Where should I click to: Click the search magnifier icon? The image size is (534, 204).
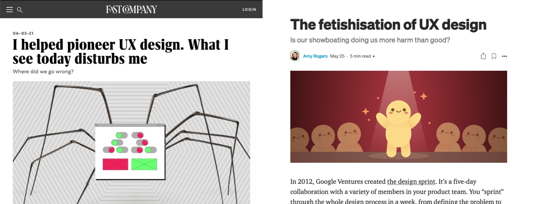[20, 10]
